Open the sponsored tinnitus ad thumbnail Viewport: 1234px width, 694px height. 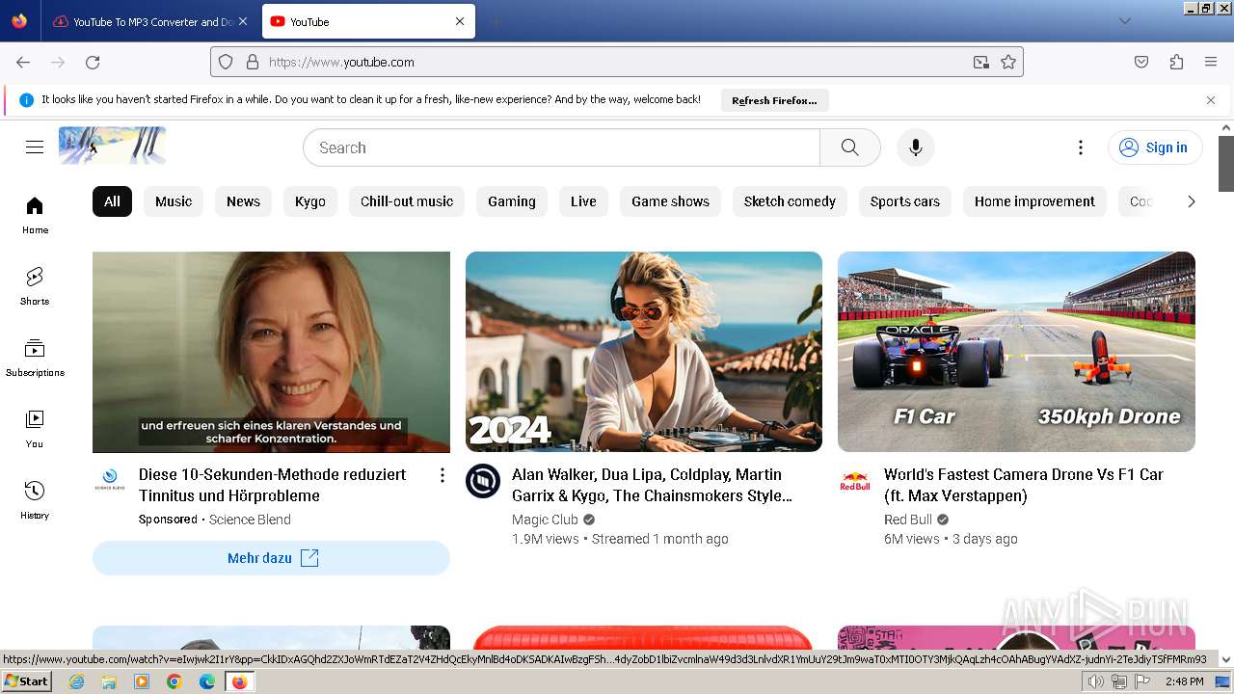coord(271,352)
